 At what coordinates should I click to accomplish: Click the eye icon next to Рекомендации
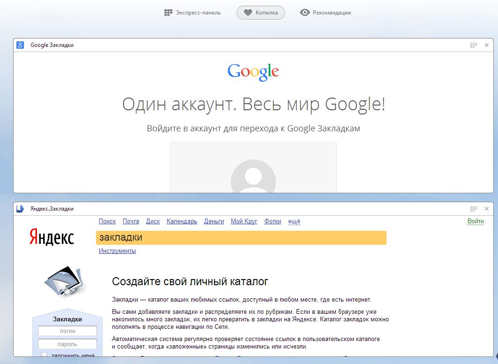(305, 13)
